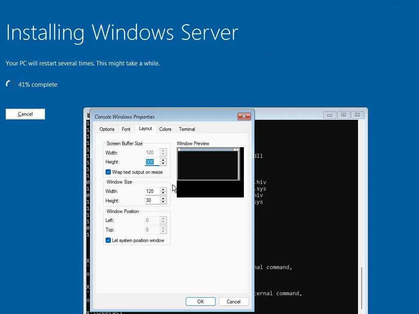
Task: Click the Window Position Top field
Action: (x=152, y=230)
